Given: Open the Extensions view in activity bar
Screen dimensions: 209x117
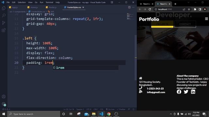Looking at the screenshot, I should 4,30.
